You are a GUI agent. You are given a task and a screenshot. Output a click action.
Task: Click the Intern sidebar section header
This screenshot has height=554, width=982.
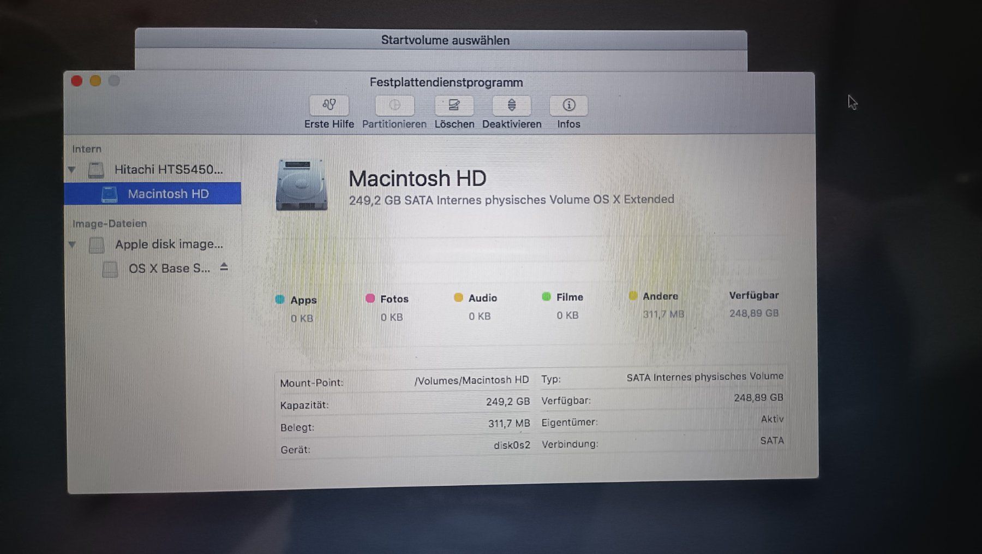[87, 149]
